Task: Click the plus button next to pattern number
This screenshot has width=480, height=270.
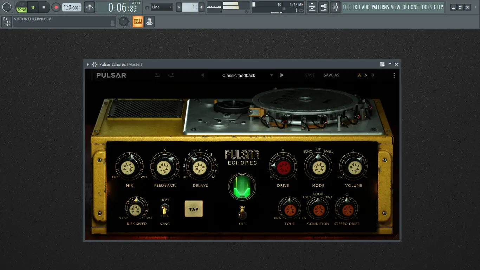Action: 201,7
